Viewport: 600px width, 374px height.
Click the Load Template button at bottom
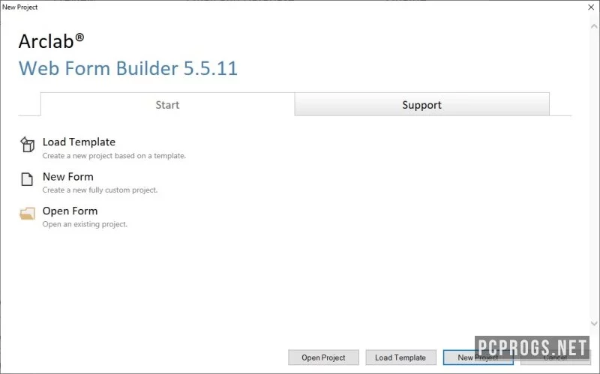tap(400, 358)
